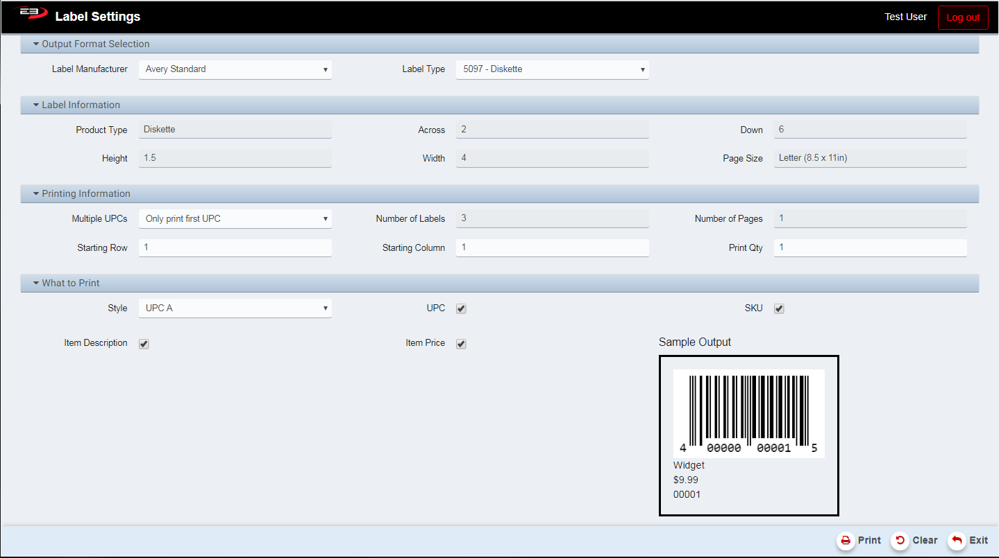The width and height of the screenshot is (999, 558).
Task: Click the Clear undo-arrow icon
Action: coord(900,541)
